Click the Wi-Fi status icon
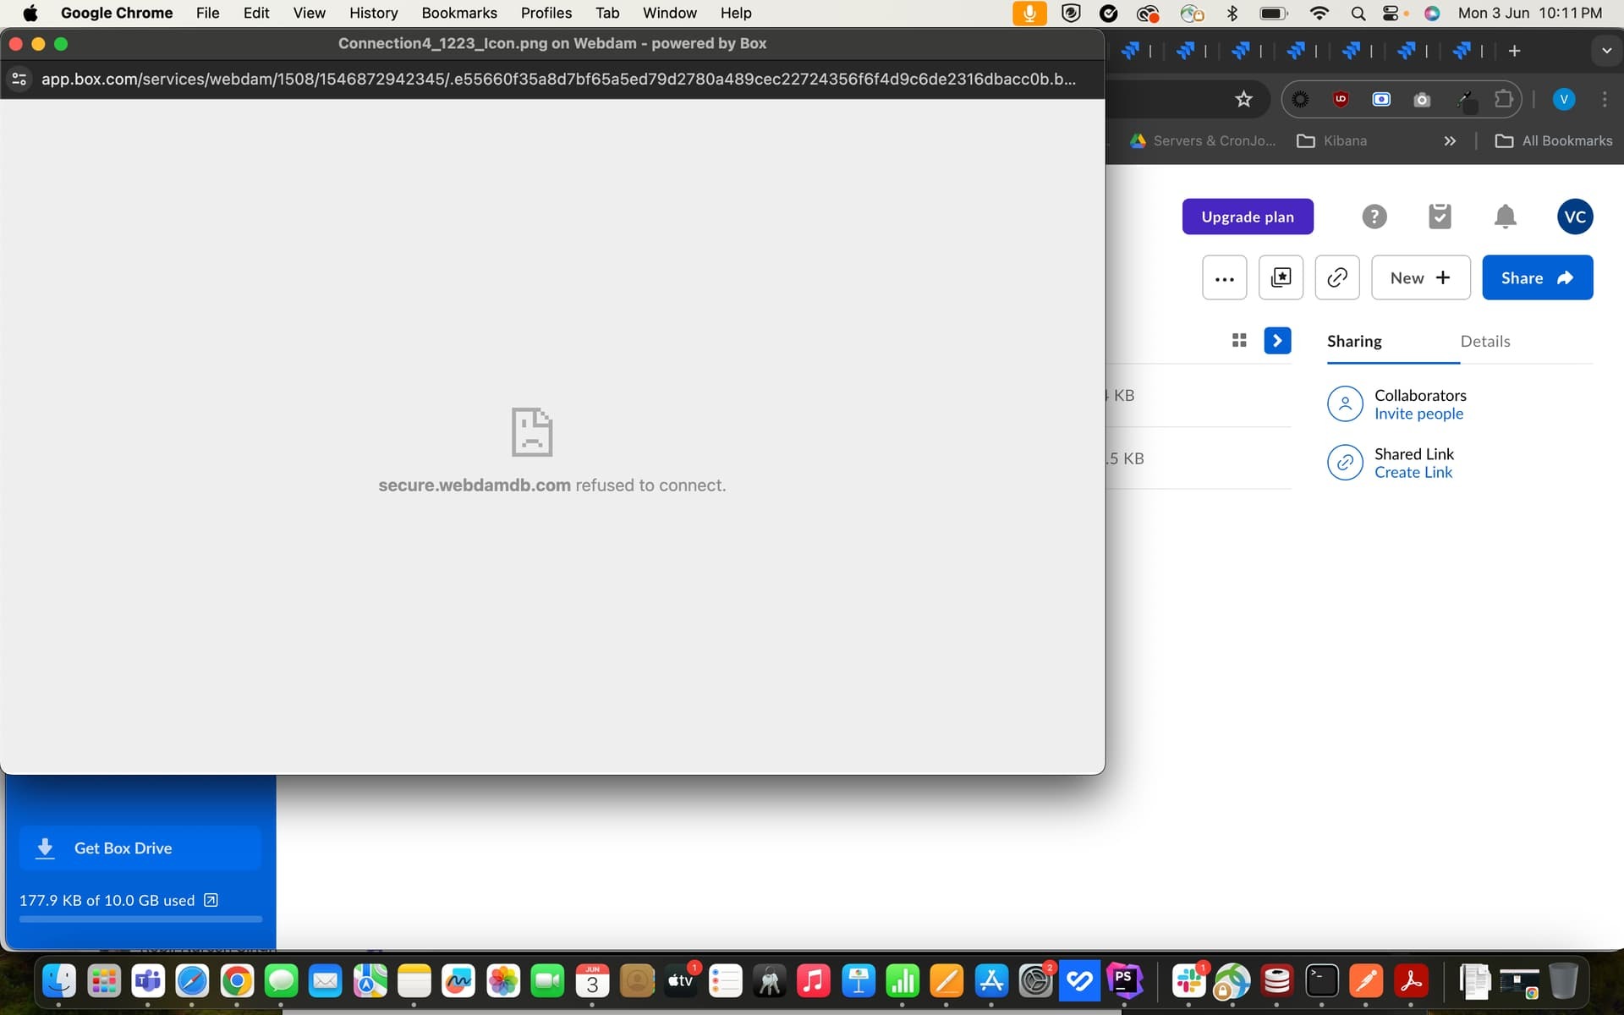This screenshot has width=1624, height=1015. [1318, 13]
